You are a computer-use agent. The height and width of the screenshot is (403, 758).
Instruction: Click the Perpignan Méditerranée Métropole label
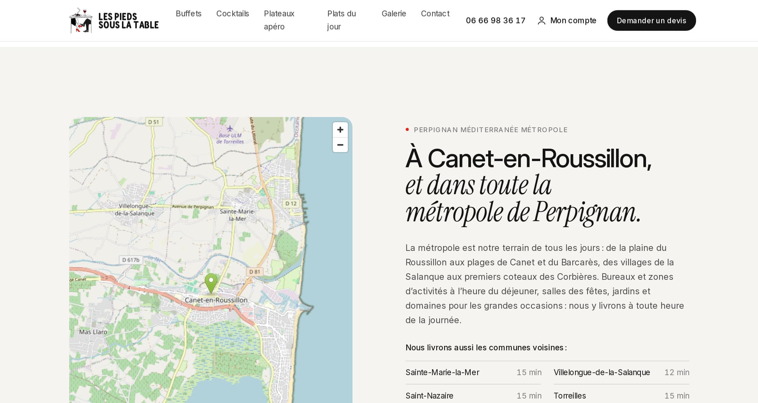pos(491,130)
